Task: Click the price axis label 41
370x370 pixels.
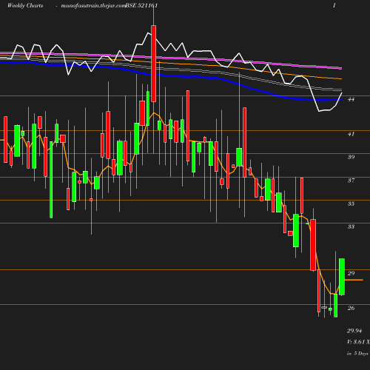Action: (351, 134)
